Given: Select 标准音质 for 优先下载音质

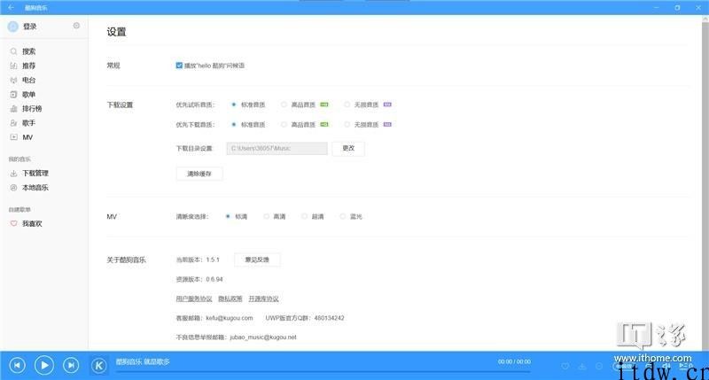Looking at the screenshot, I should tap(233, 125).
